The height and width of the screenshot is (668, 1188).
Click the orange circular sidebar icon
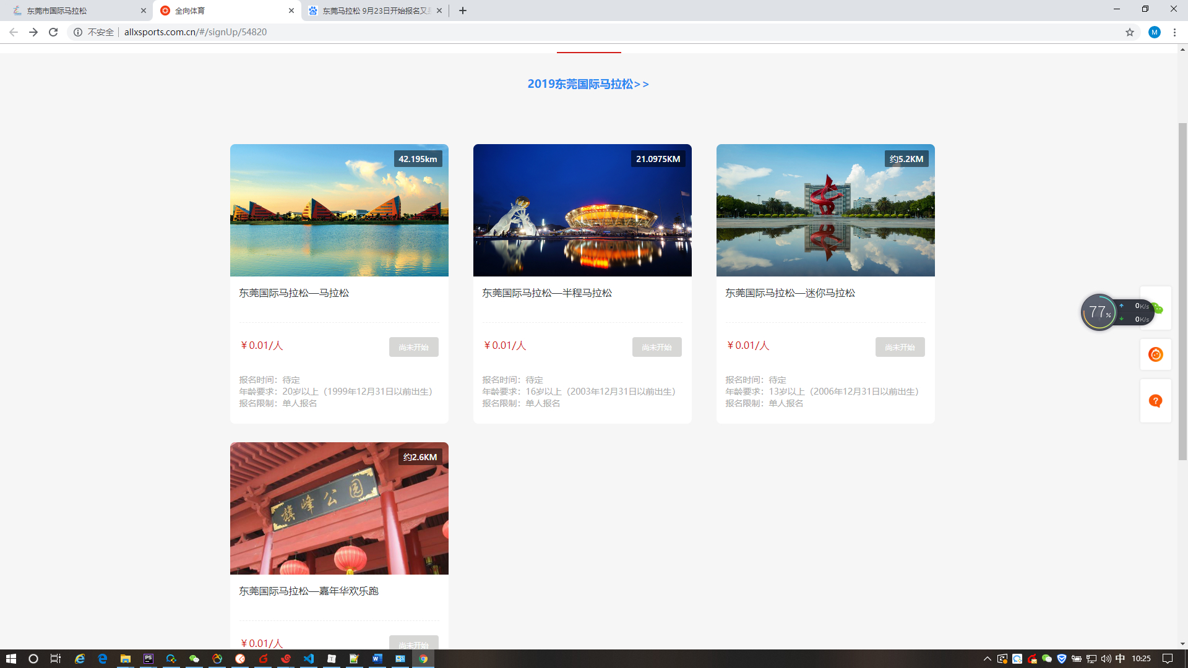click(x=1155, y=354)
